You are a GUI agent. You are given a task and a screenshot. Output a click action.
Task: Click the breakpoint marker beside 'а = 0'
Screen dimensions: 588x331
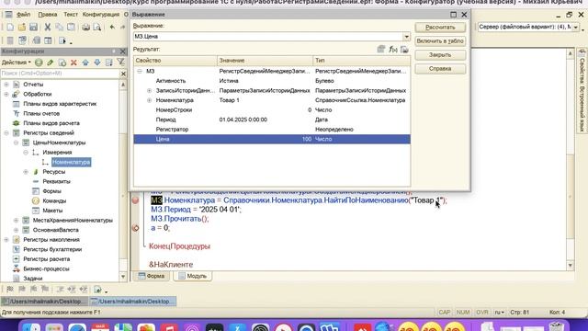point(136,228)
